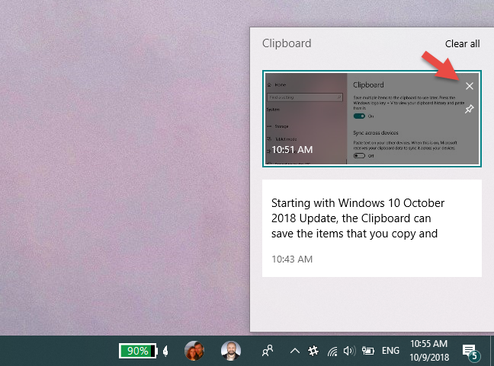Click the 10:43 AM timestamp

(x=292, y=259)
